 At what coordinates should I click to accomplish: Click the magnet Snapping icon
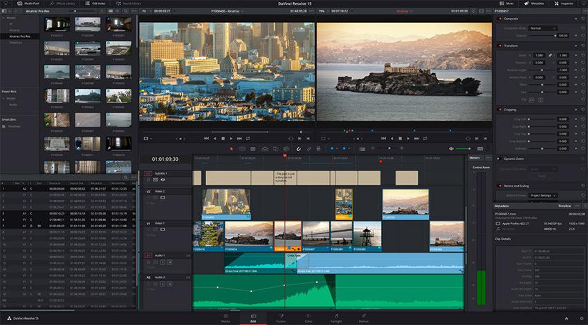point(299,148)
